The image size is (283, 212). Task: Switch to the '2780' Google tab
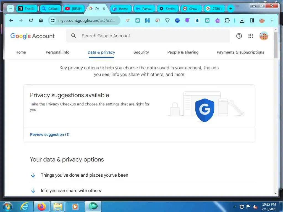point(214,9)
